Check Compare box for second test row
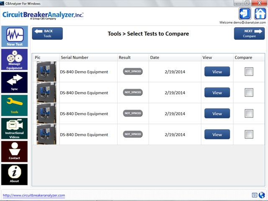The height and width of the screenshot is (201, 268). point(249,93)
